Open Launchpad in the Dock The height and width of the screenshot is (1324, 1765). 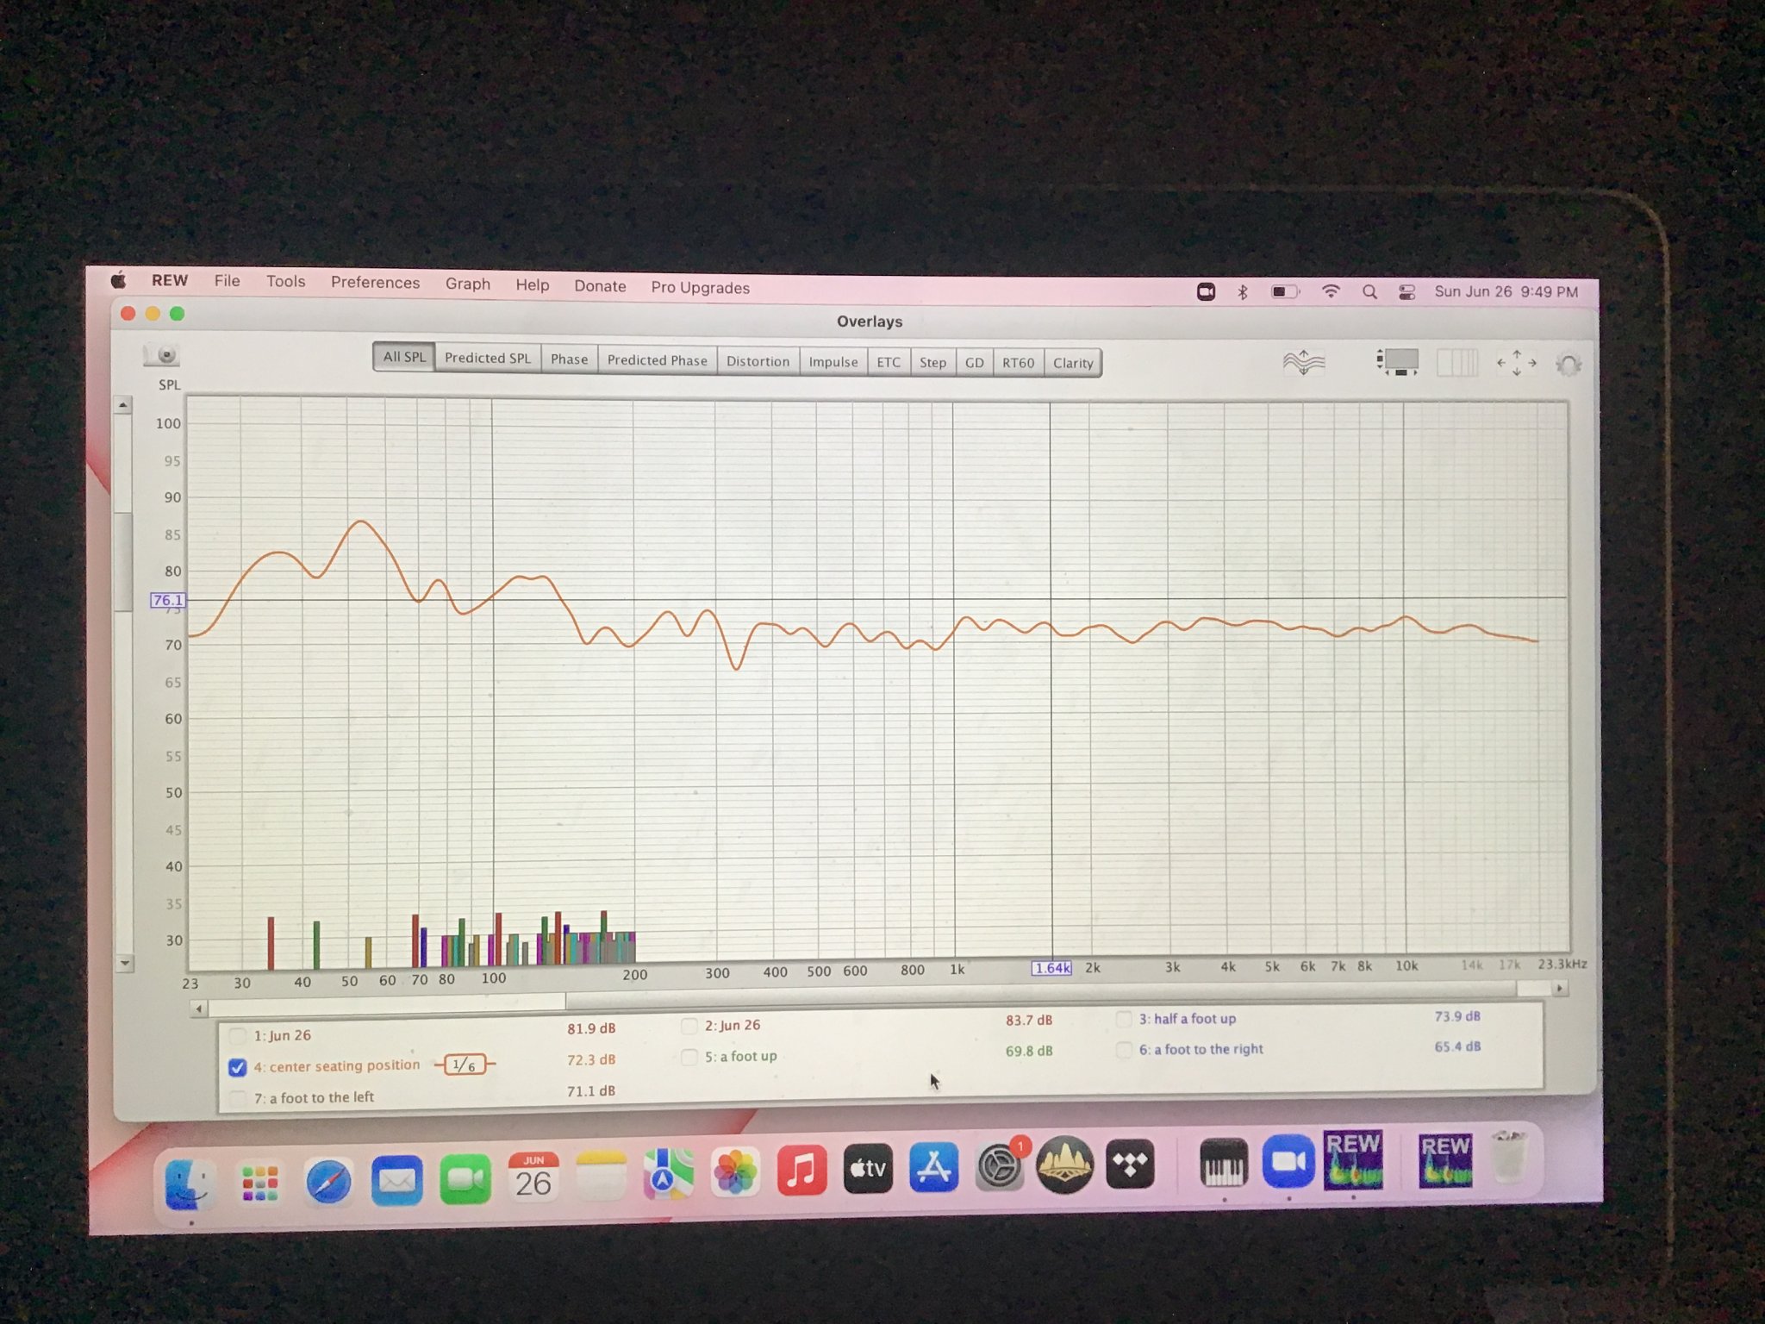pyautogui.click(x=259, y=1183)
